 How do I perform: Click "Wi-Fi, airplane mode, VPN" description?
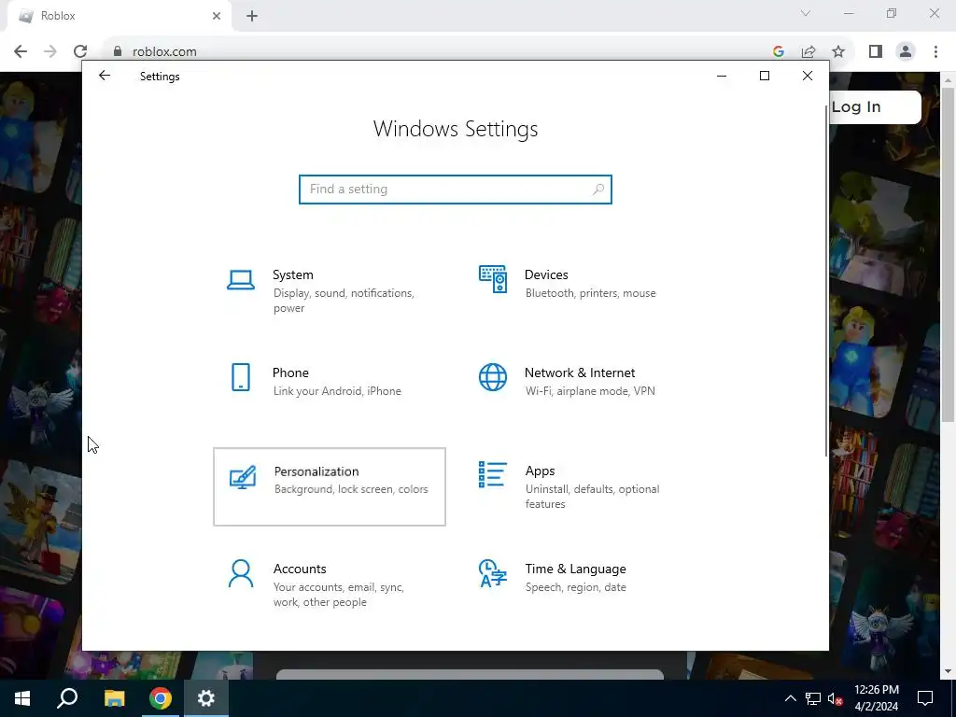coord(590,391)
